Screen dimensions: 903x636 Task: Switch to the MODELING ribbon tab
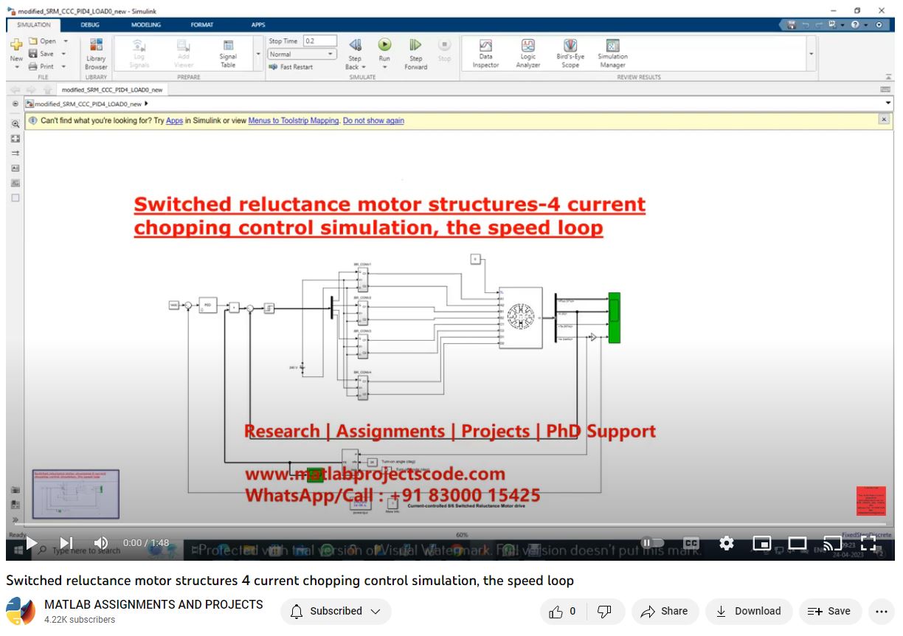[x=146, y=24]
